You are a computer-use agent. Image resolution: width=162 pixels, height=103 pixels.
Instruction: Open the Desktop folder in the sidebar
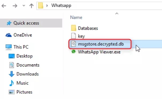24,56
